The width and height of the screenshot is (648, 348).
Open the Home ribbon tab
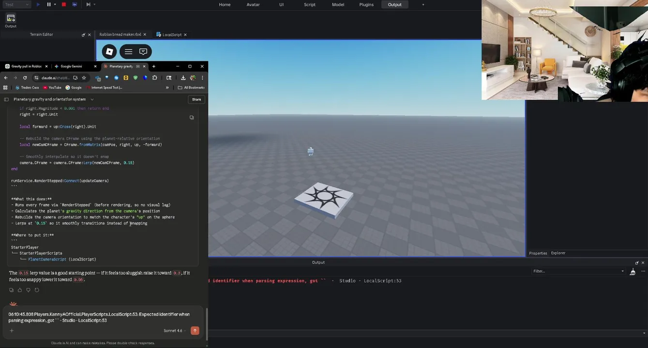(225, 4)
